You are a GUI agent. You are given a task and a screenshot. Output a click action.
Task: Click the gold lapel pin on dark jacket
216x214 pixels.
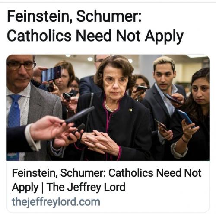pyautogui.click(x=130, y=110)
